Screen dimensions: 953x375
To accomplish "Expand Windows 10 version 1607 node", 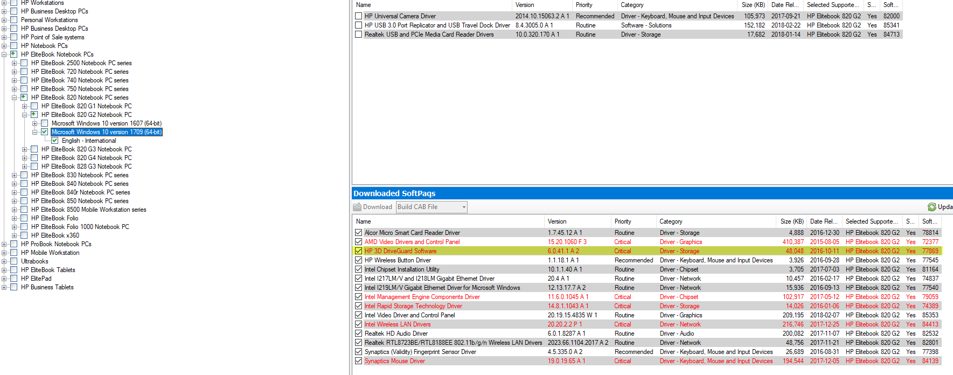I will click(x=35, y=123).
